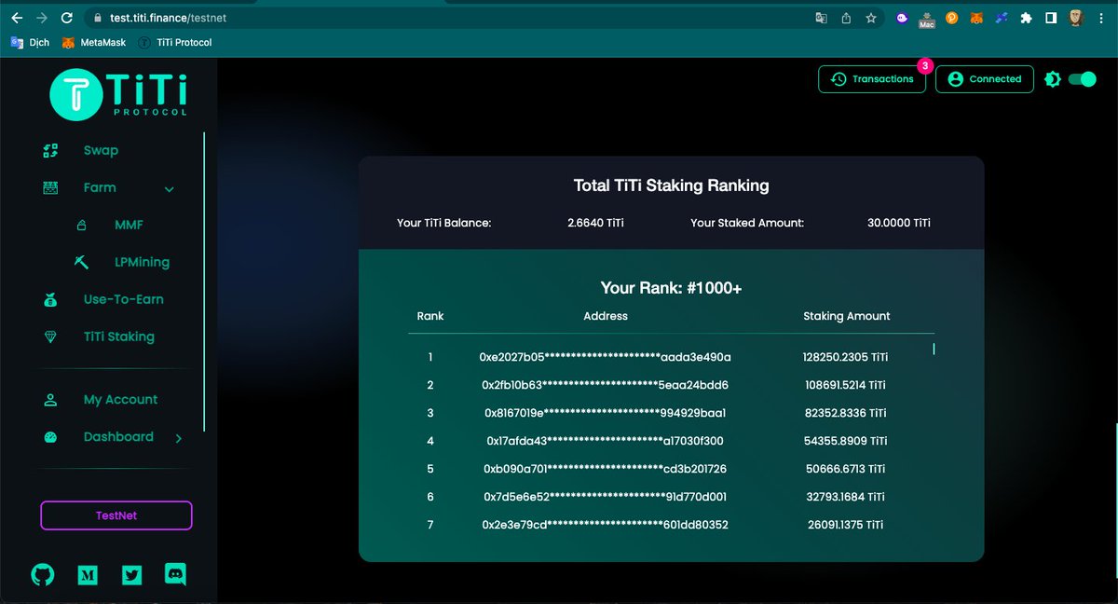Click staking amount 54355.8909 TiTi
1118x604 pixels.
pos(846,441)
